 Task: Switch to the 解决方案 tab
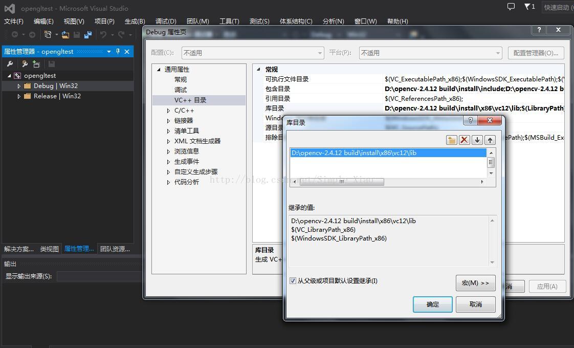pyautogui.click(x=18, y=249)
